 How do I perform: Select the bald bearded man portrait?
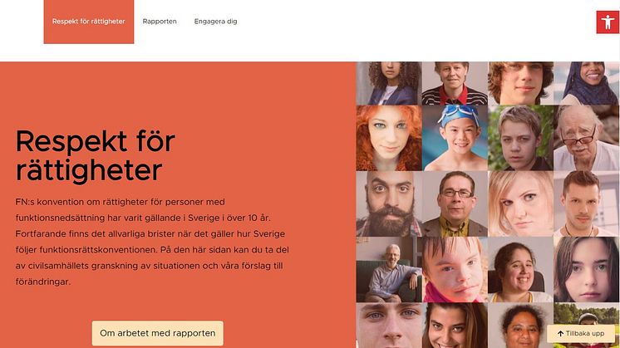pos(389,203)
